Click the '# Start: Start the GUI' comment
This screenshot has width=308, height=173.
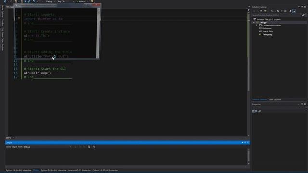pos(45,69)
